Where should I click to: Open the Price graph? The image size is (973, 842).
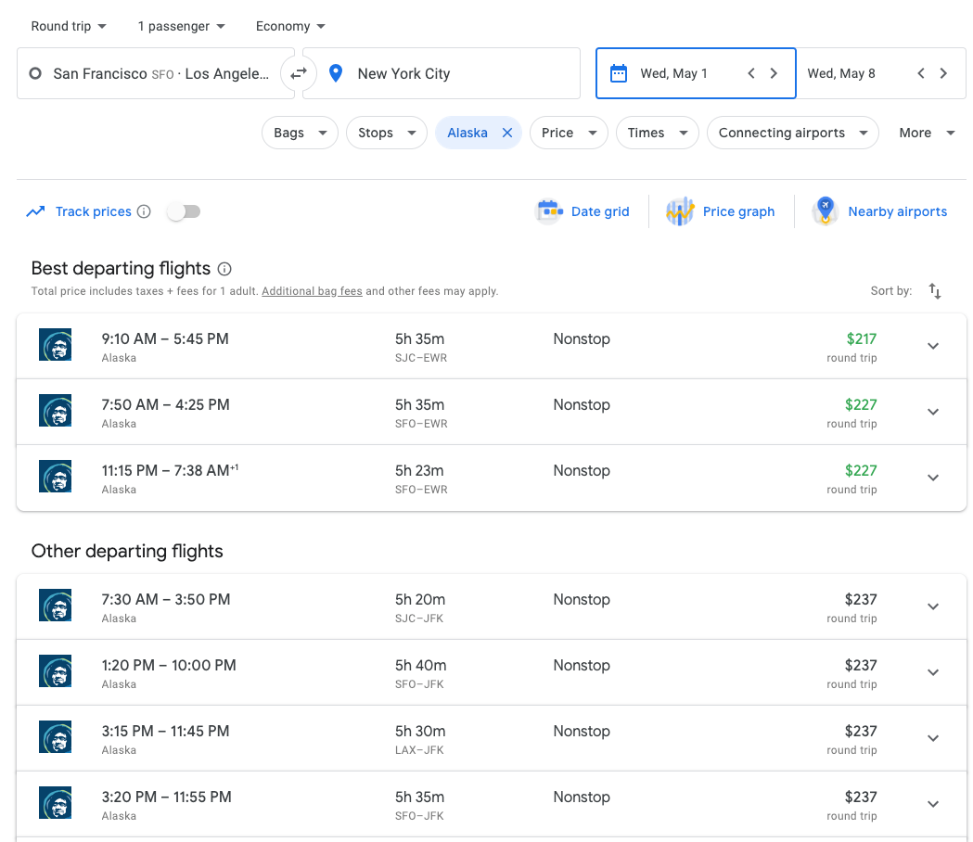click(x=721, y=211)
